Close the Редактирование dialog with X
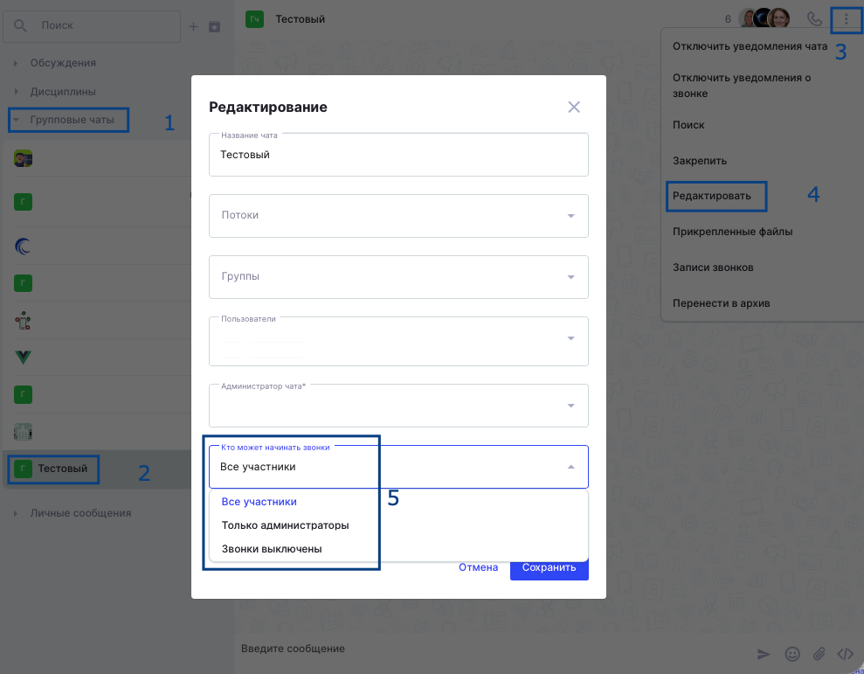The image size is (864, 674). (x=574, y=107)
